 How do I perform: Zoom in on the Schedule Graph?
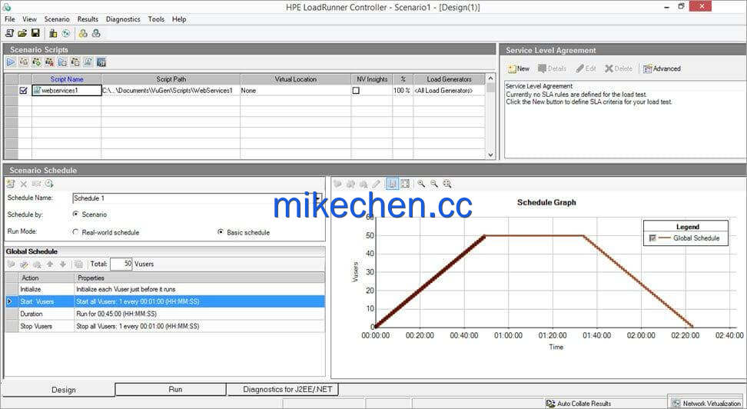pos(422,184)
